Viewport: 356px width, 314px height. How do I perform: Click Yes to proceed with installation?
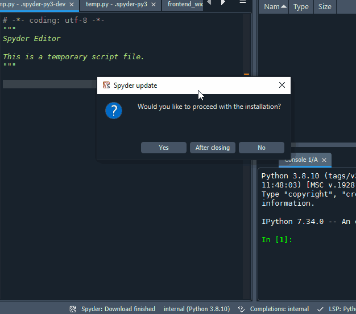[x=163, y=148]
